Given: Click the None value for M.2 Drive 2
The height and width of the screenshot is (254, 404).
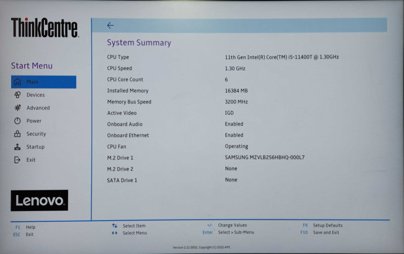Looking at the screenshot, I should (x=231, y=169).
